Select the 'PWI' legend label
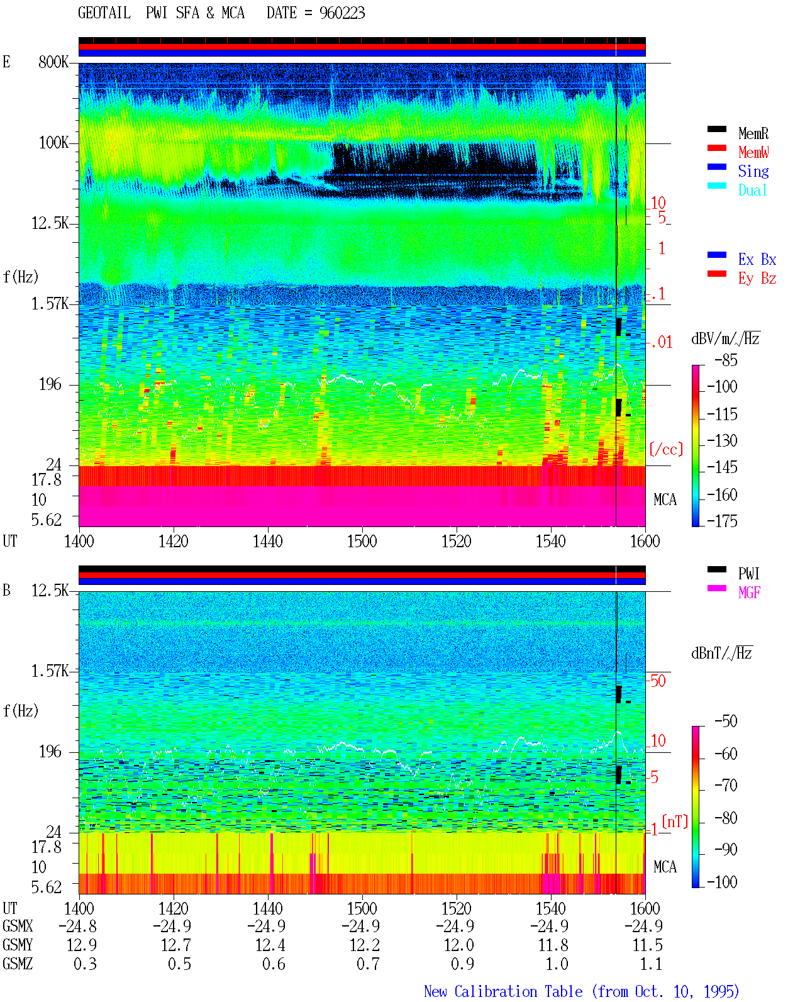 (x=749, y=574)
